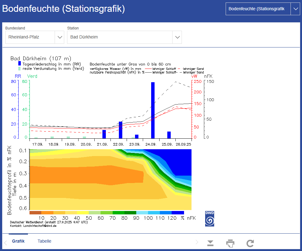Screen dimensions: 302x251
Task: Select the Grafik tab
Action: point(18,241)
